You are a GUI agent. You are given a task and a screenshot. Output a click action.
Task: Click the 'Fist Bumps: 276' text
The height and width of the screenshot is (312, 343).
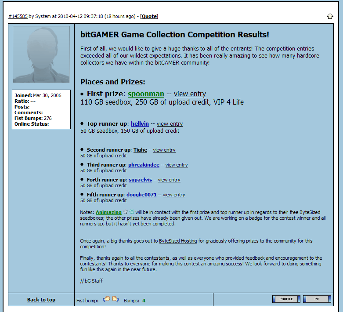point(33,118)
